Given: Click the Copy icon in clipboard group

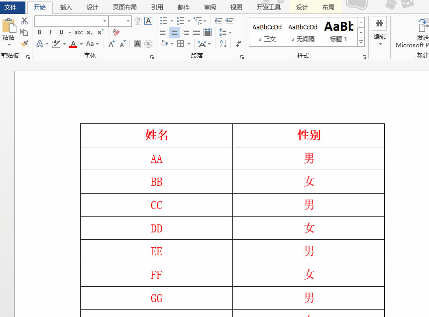Looking at the screenshot, I should point(24,32).
